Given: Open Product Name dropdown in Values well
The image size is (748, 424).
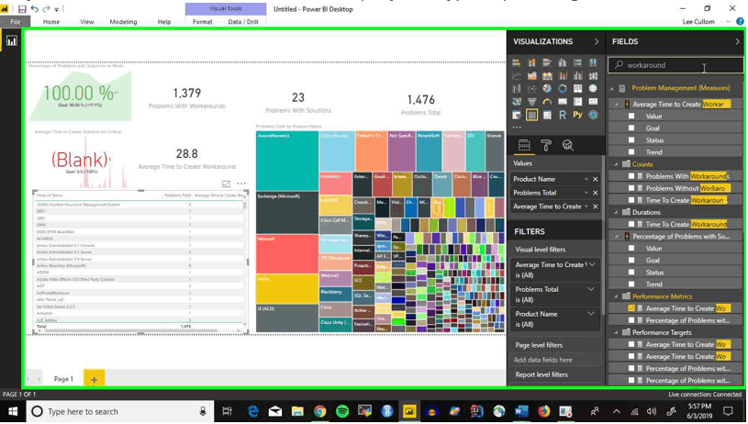Looking at the screenshot, I should 586,179.
